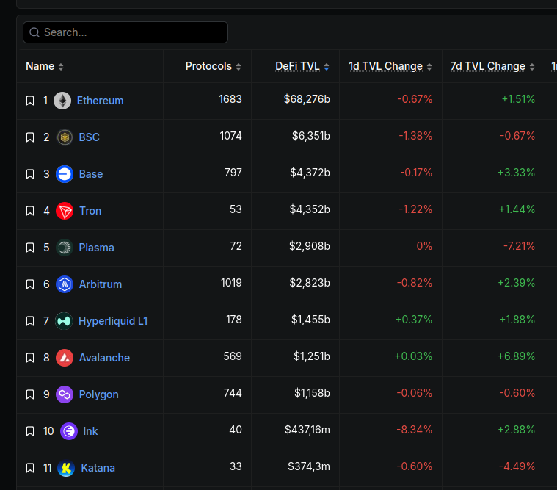
Task: Bookmark the Ethereum row
Action: click(x=30, y=101)
